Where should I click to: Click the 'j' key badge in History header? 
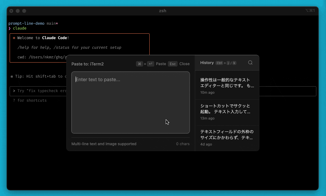click(x=228, y=63)
